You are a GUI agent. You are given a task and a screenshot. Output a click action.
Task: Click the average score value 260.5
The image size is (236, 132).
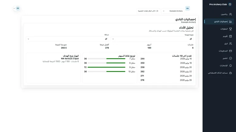tap(64, 48)
